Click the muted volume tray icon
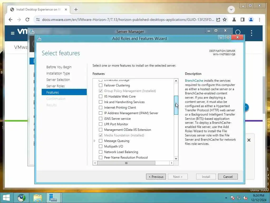 pyautogui.click(x=245, y=198)
